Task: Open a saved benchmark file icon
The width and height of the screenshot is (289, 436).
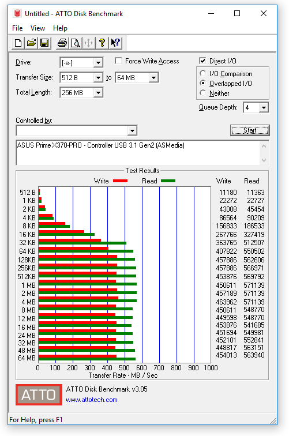Action: click(31, 43)
